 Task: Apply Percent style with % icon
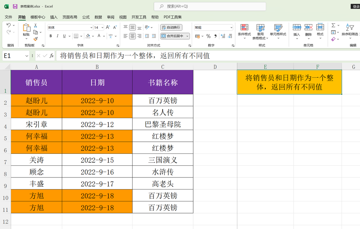click(x=208, y=36)
